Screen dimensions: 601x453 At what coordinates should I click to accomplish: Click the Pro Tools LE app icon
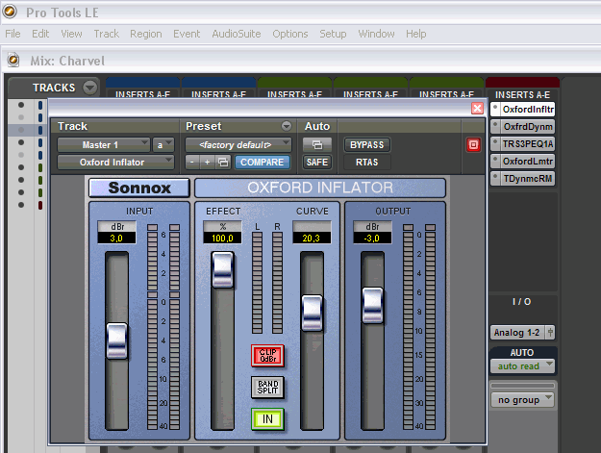click(x=10, y=12)
